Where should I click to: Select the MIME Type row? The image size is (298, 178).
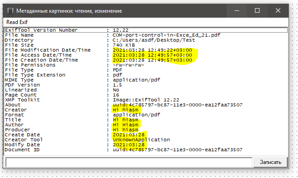pos(146,80)
